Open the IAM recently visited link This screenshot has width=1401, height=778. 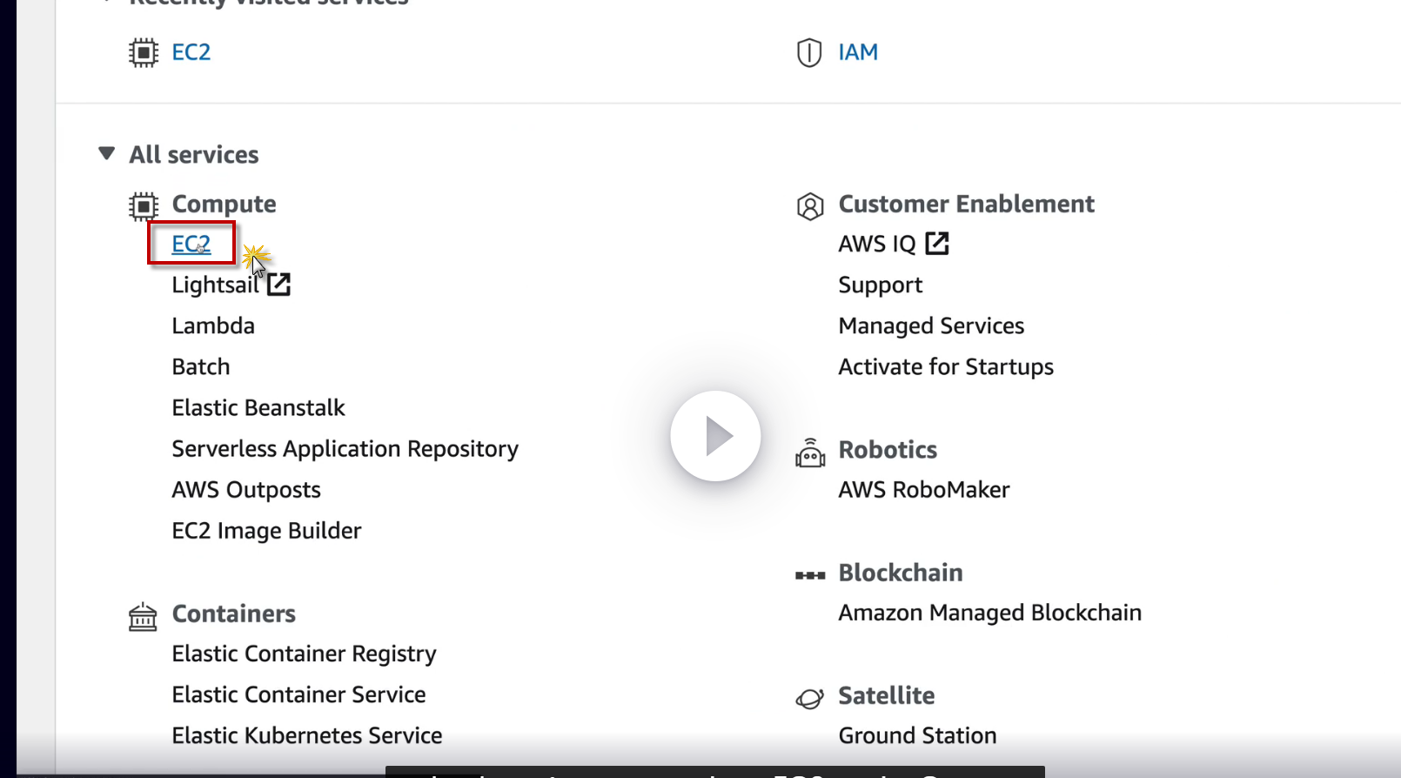click(858, 52)
